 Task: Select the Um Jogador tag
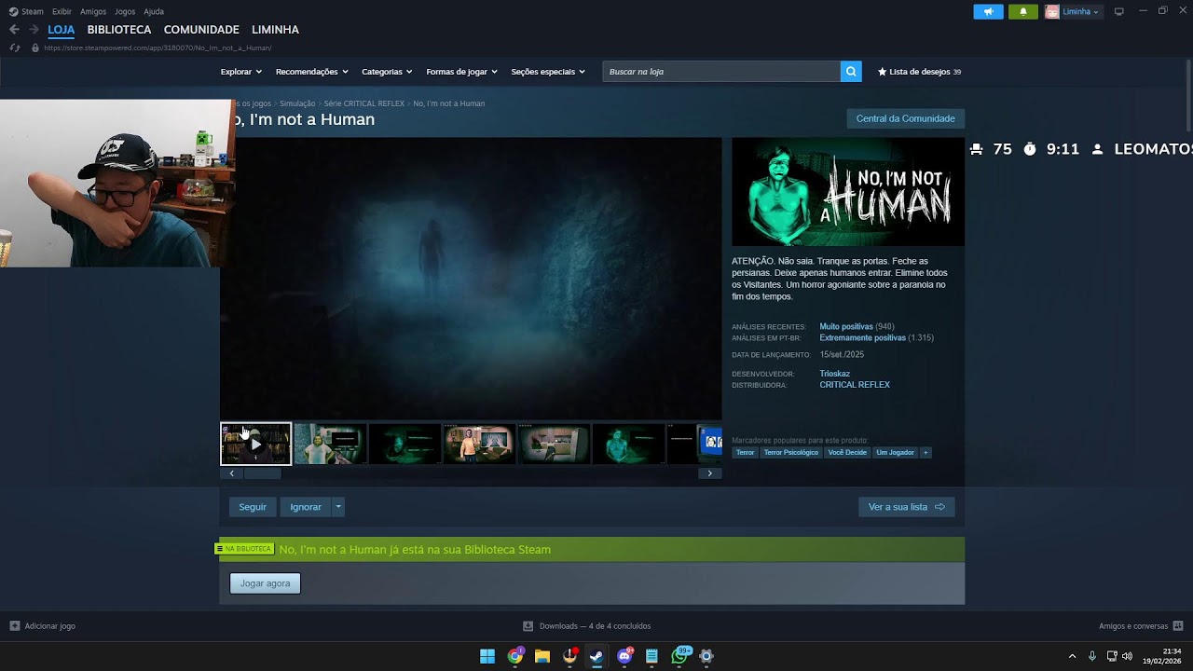[895, 453]
